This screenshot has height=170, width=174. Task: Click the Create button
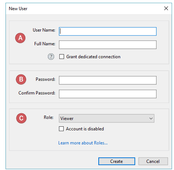point(117,161)
